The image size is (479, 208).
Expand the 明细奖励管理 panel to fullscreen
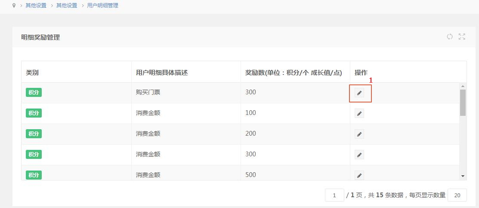click(x=462, y=37)
